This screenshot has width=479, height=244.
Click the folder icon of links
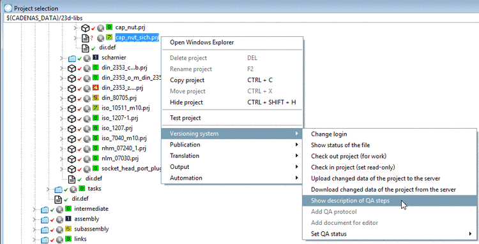[x=45, y=240]
